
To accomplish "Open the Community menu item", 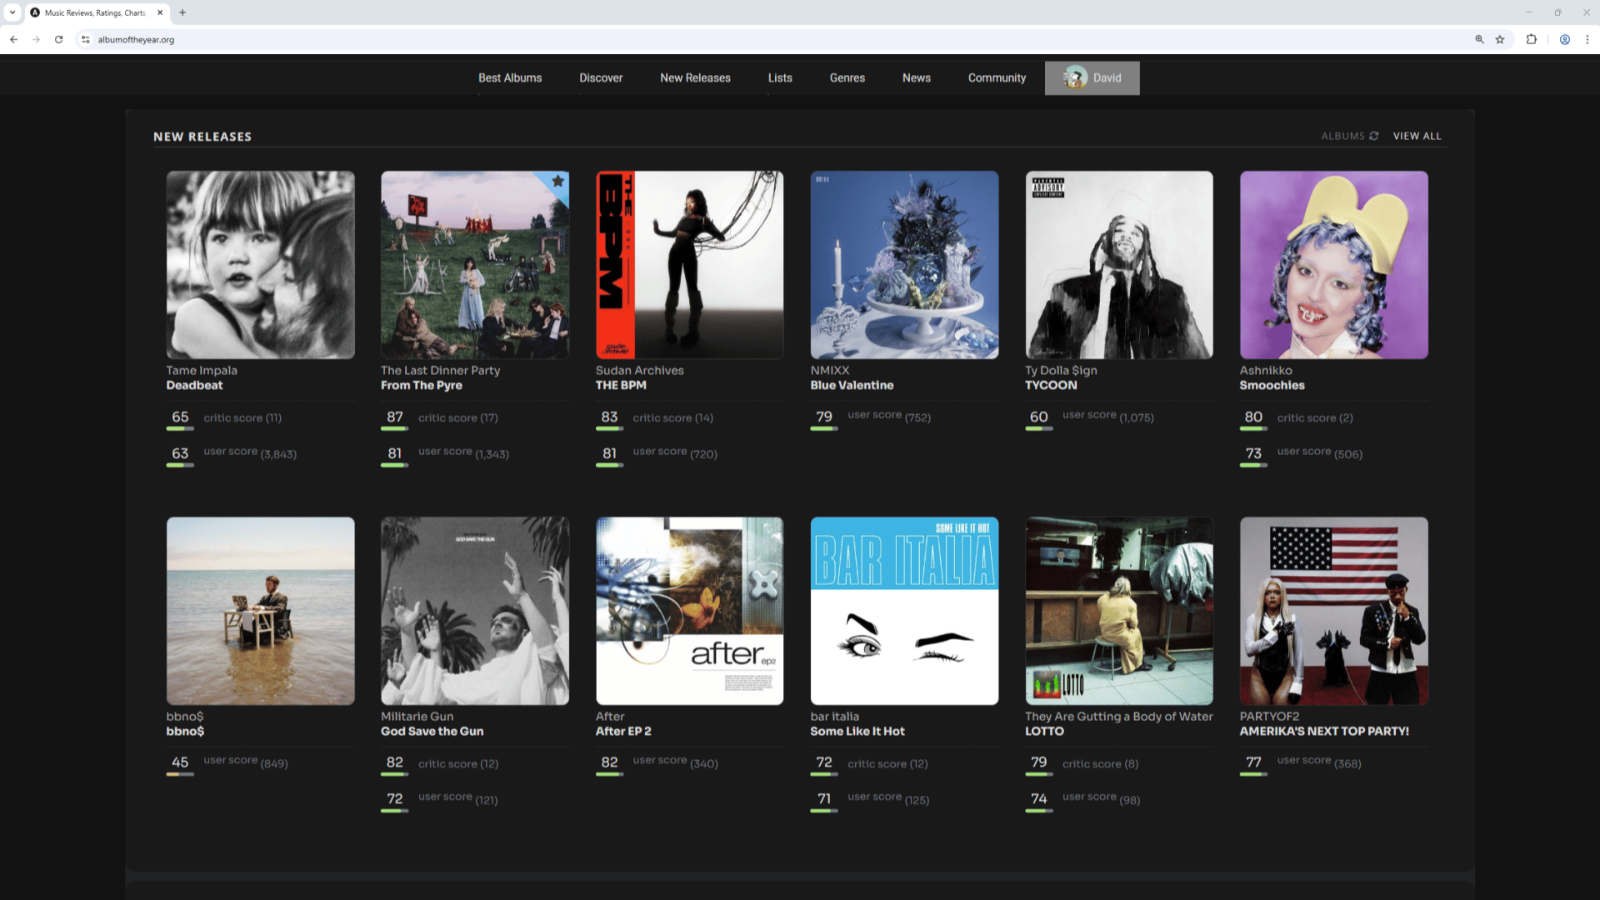I will (997, 77).
